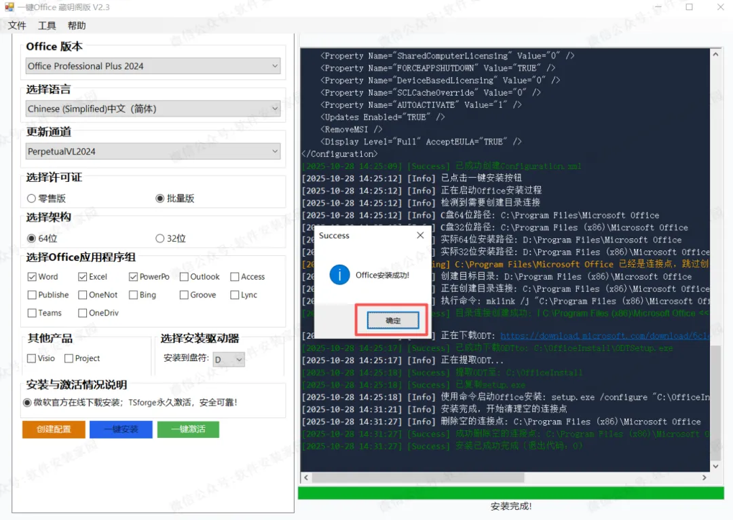Click the app icon in the title bar
733x520 pixels.
point(9,7)
